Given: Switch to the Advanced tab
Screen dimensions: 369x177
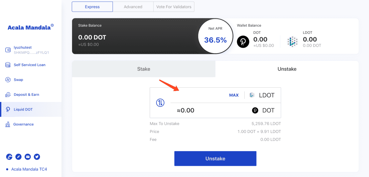Looking at the screenshot, I should 133,7.
